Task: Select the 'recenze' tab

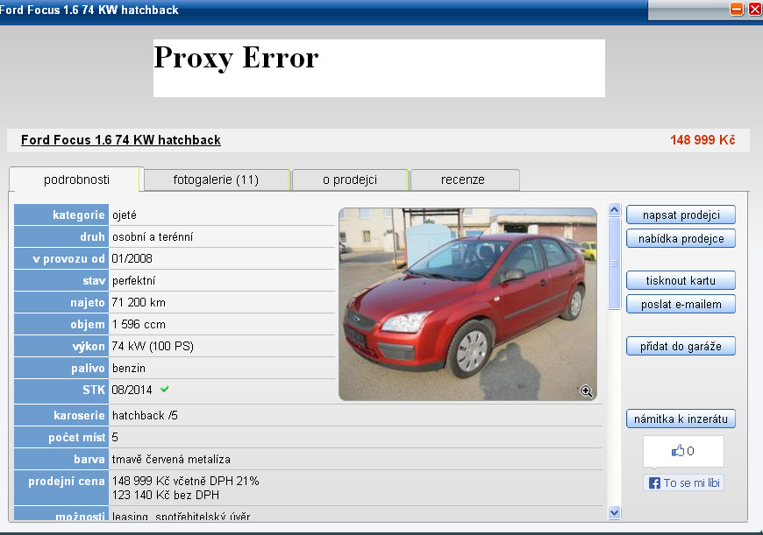Action: click(x=463, y=180)
